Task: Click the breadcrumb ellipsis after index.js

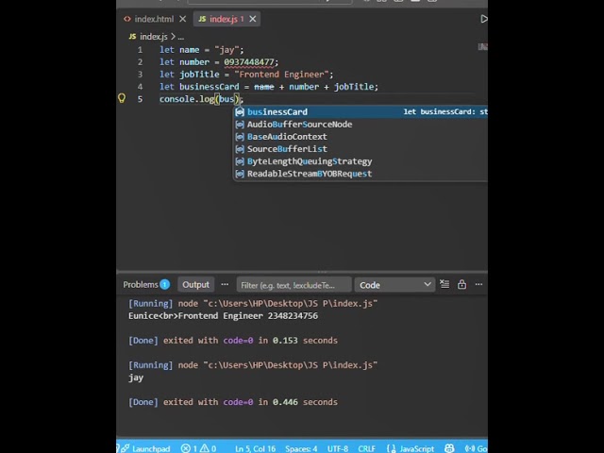Action: coord(180,37)
